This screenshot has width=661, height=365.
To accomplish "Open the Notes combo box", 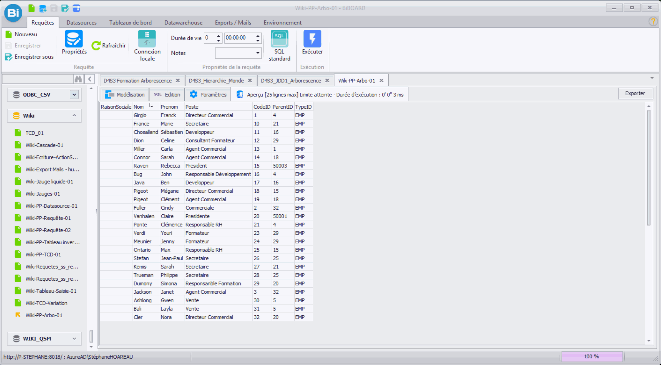I will (238, 53).
